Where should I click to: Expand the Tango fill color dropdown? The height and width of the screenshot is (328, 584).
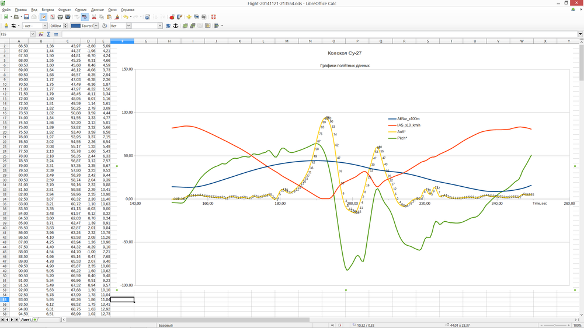(96, 26)
